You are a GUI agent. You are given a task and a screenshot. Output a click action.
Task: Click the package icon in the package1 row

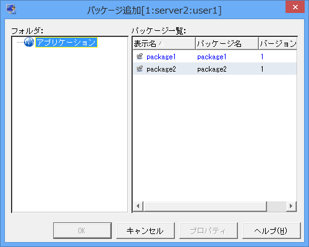[x=140, y=56]
